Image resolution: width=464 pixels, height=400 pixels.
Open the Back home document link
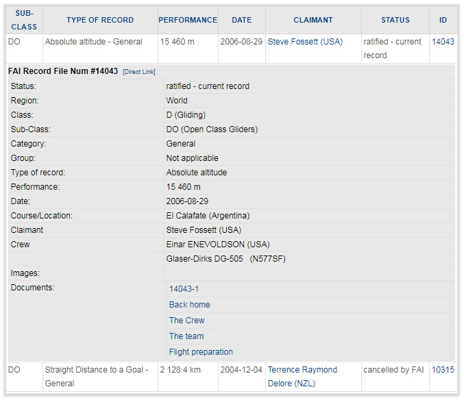pyautogui.click(x=189, y=305)
